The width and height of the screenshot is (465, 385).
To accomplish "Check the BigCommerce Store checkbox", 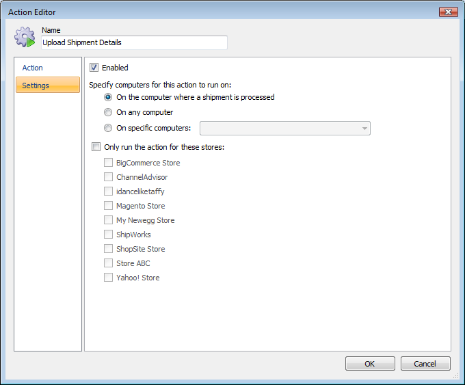I will pyautogui.click(x=108, y=163).
